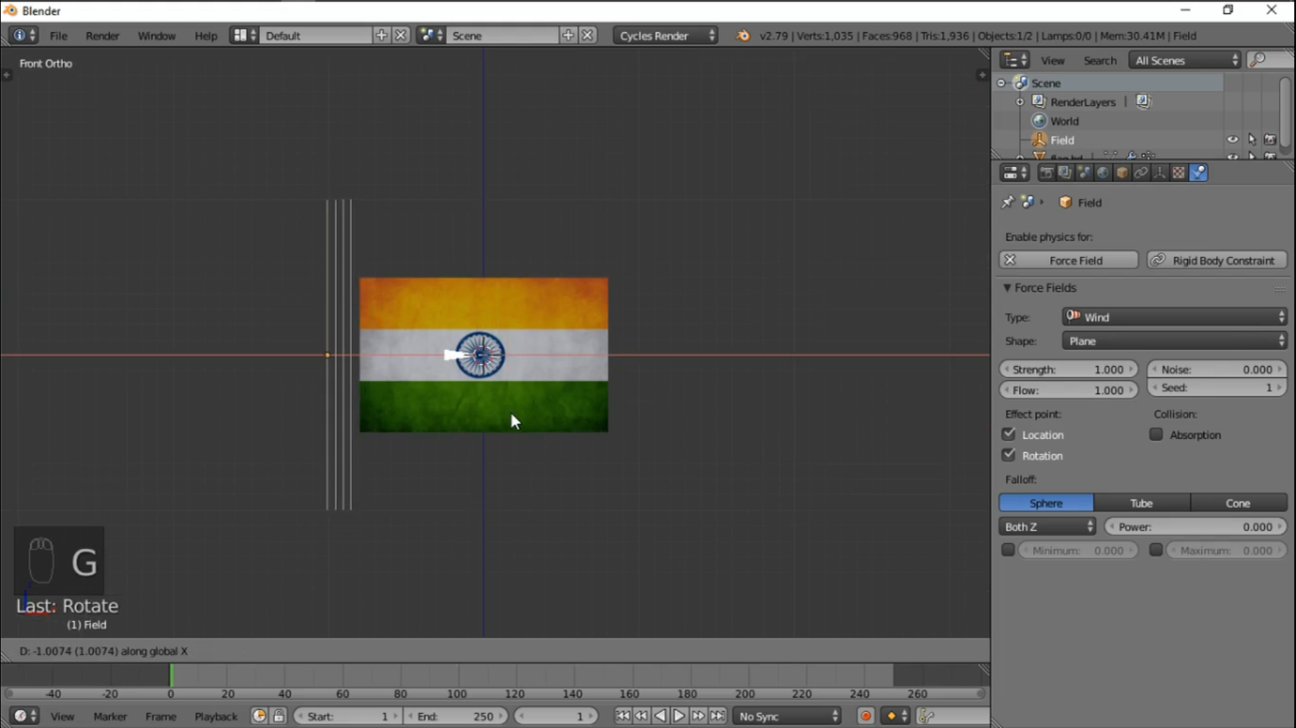Click the Noise value field
Screen dimensions: 1296x728
pyautogui.click(x=1217, y=369)
